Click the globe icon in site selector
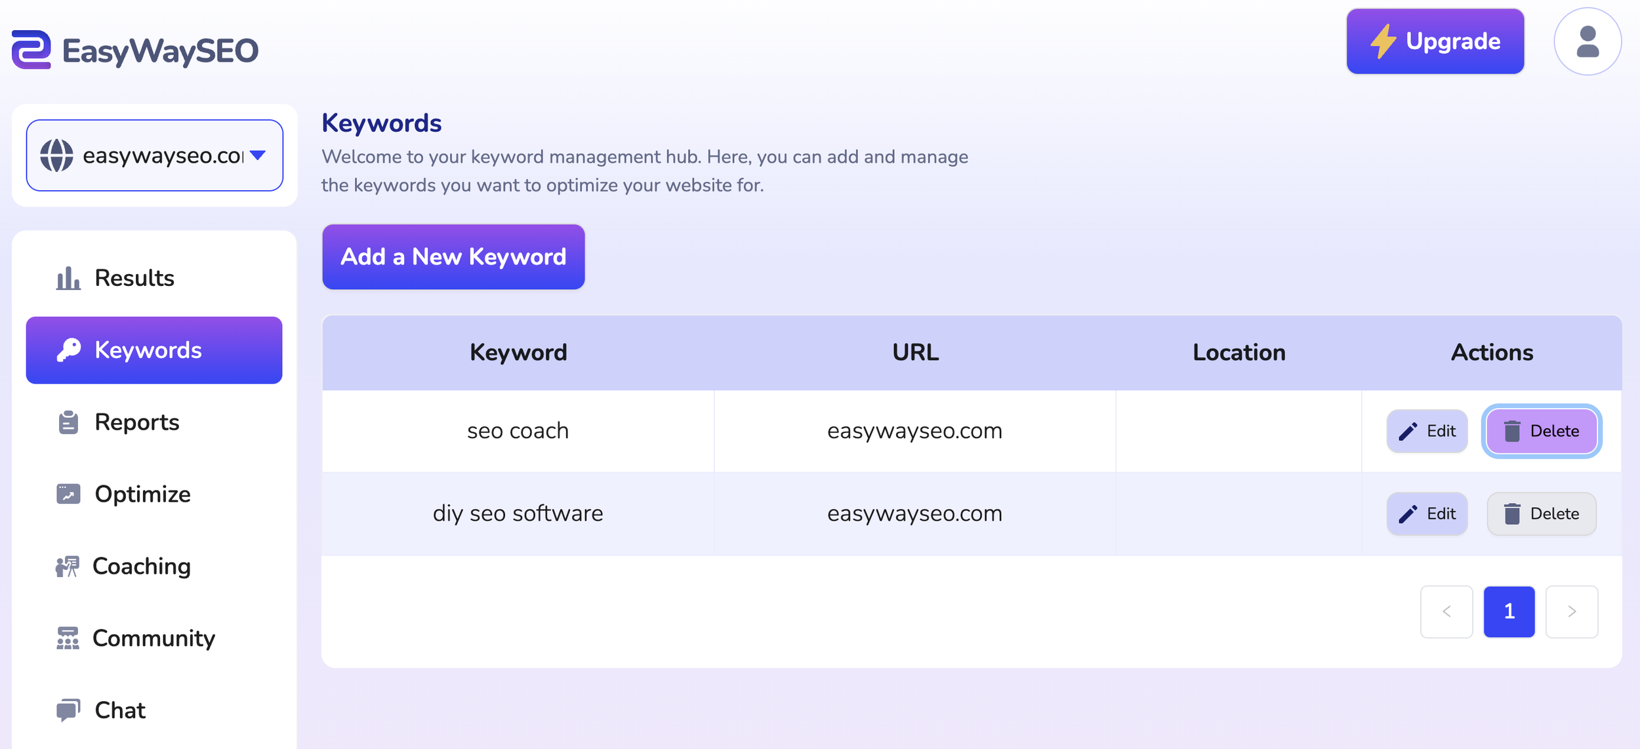The width and height of the screenshot is (1640, 749). point(57,155)
